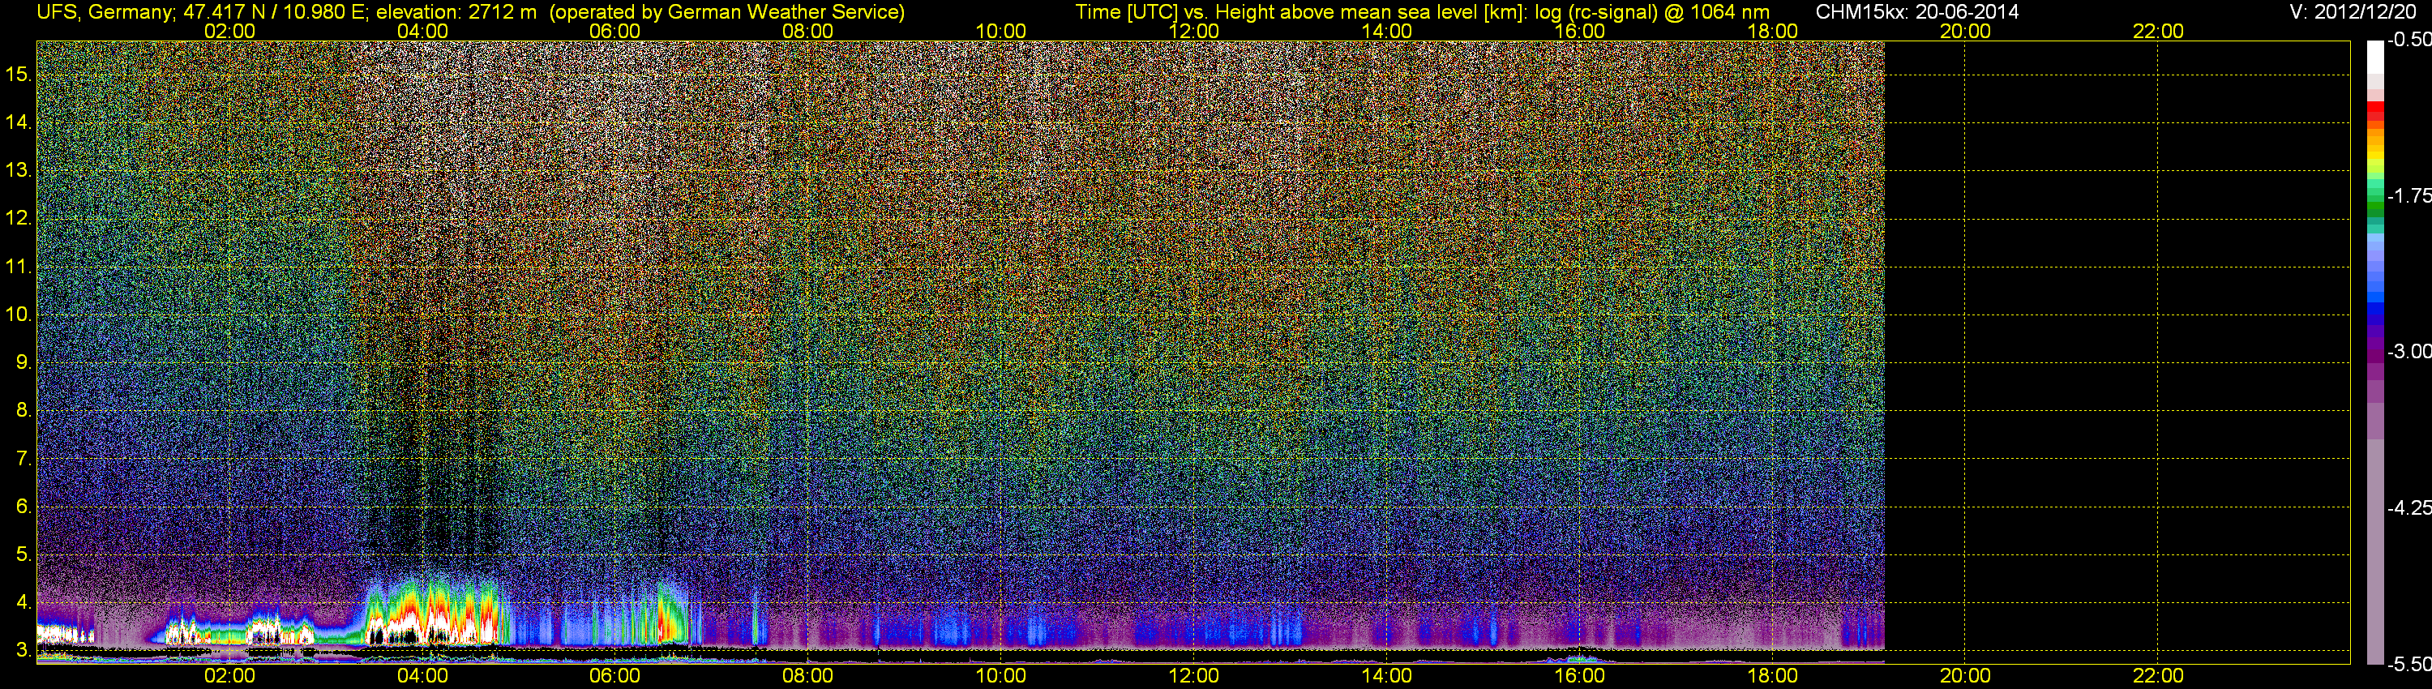2432x689 pixels.
Task: Pick the white segment of the colorbar
Action: coord(2375,57)
